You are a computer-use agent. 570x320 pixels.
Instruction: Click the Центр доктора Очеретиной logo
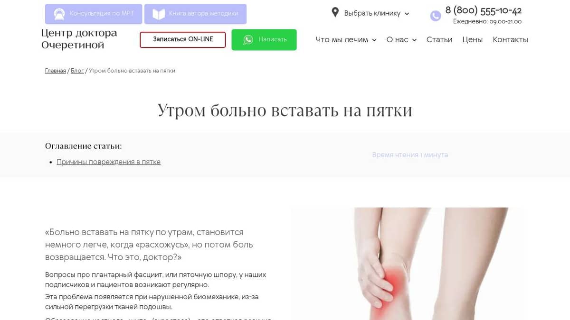coord(79,39)
